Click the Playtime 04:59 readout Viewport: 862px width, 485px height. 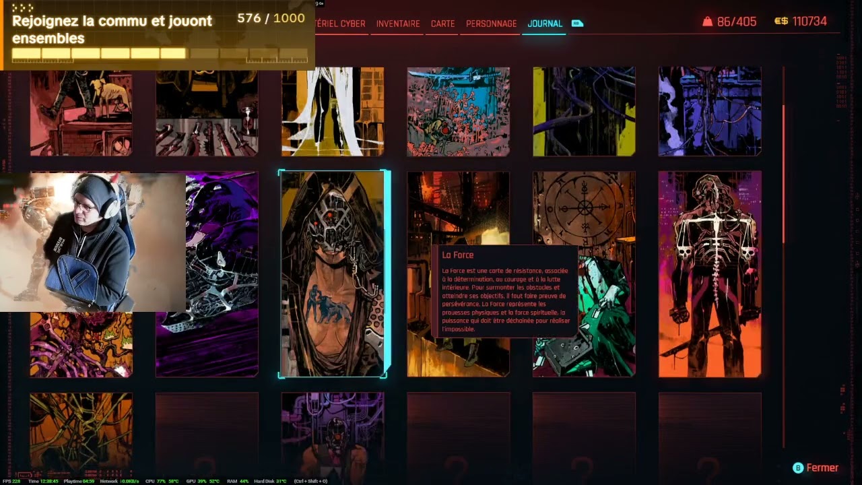click(x=79, y=481)
